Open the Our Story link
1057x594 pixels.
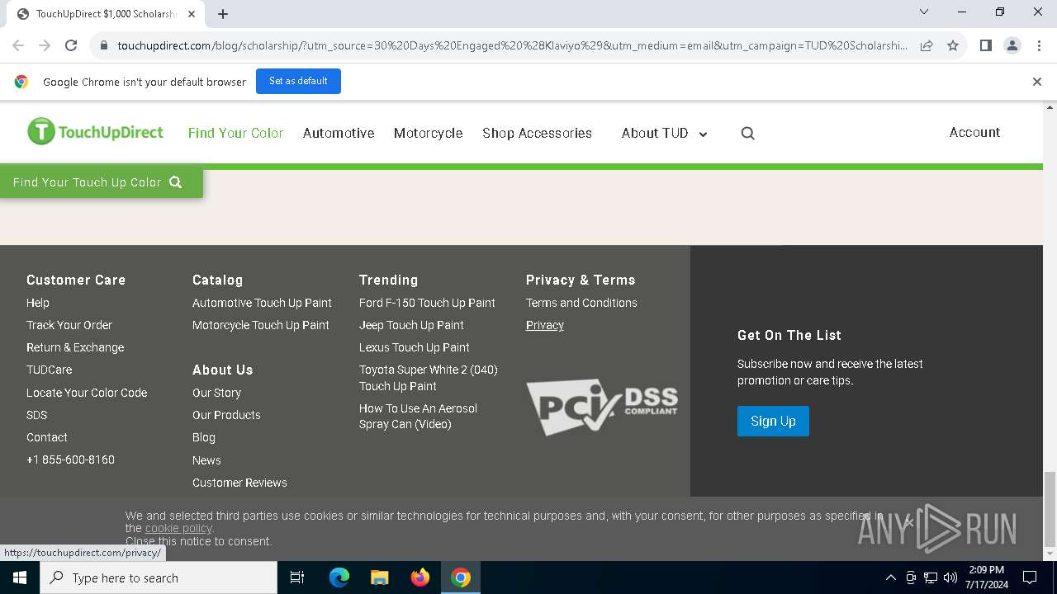click(x=216, y=393)
